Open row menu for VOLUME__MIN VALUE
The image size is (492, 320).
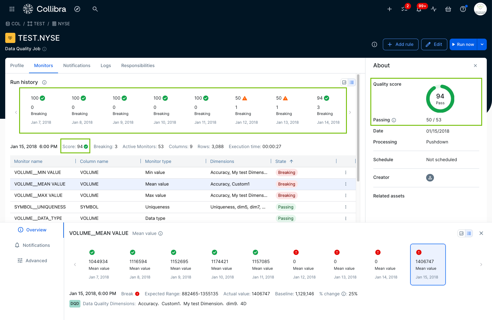click(x=346, y=172)
